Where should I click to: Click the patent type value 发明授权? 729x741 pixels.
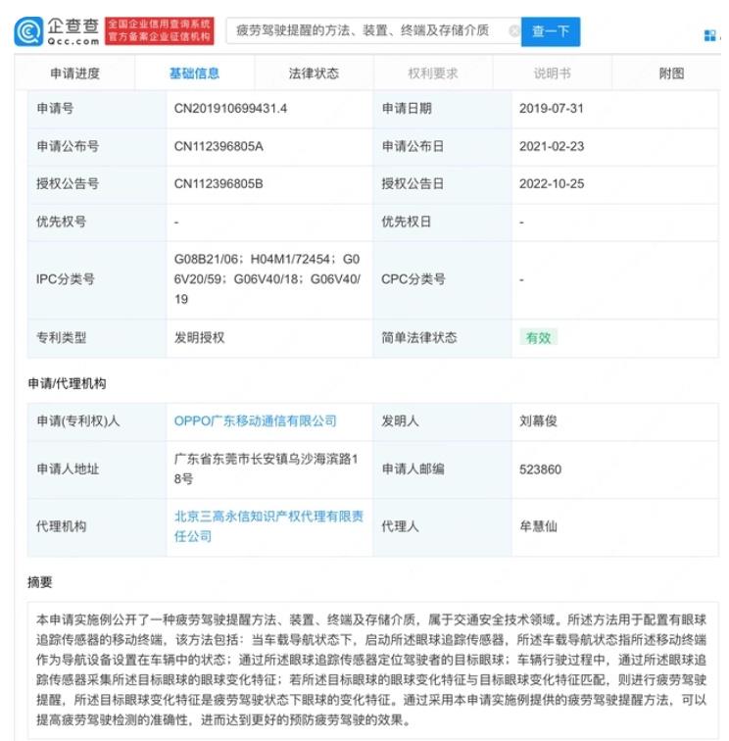click(199, 337)
